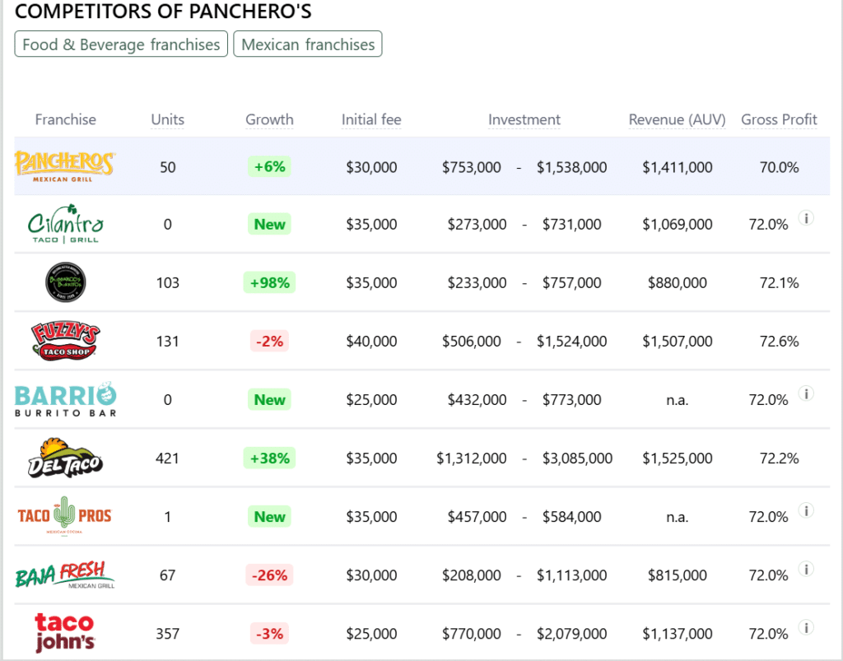Show info icon in Taco John's row
This screenshot has height=661, width=843.
point(806,628)
